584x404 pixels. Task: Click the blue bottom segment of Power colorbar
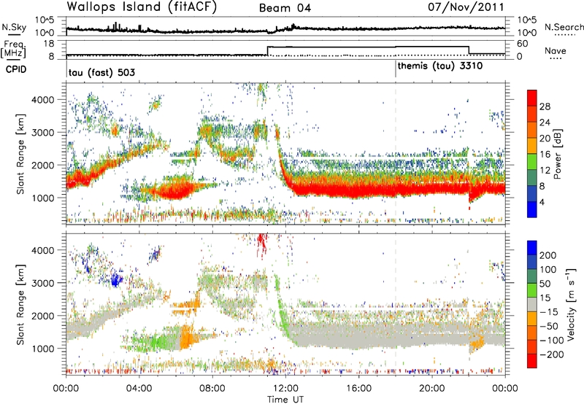click(x=532, y=209)
